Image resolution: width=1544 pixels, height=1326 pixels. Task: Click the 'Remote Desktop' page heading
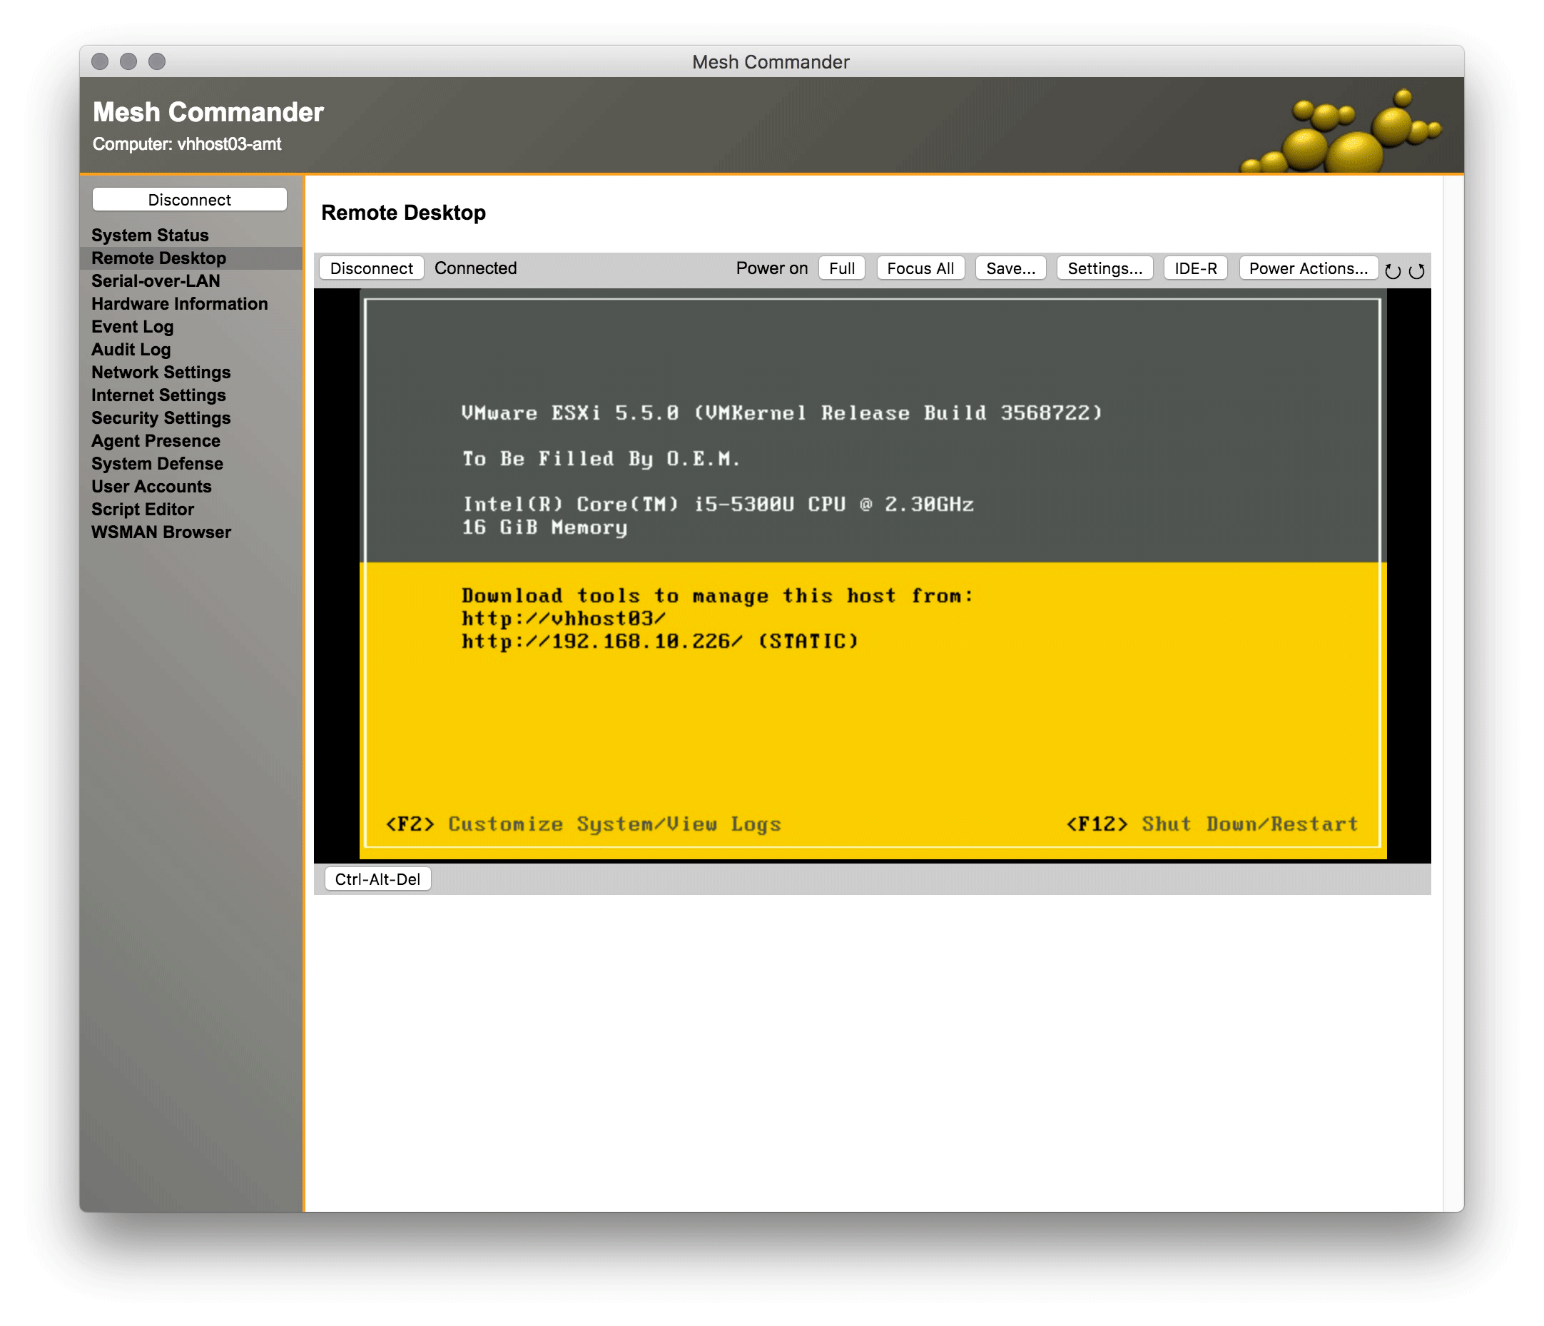tap(403, 213)
